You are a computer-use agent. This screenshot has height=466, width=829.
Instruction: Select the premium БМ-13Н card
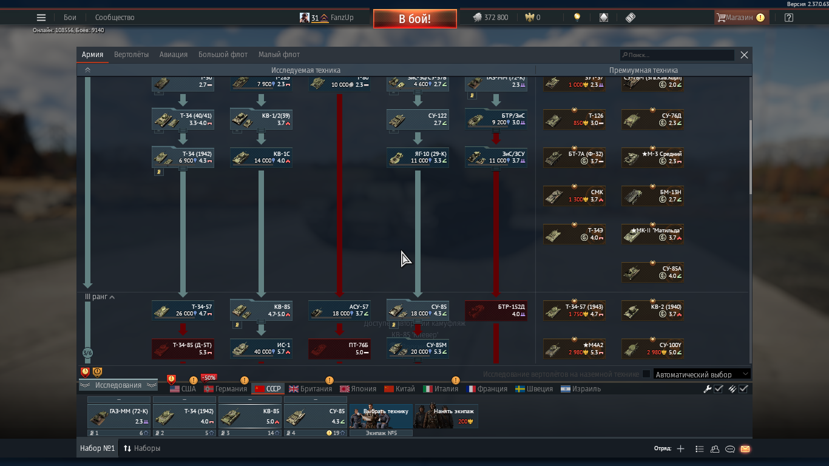click(x=652, y=195)
